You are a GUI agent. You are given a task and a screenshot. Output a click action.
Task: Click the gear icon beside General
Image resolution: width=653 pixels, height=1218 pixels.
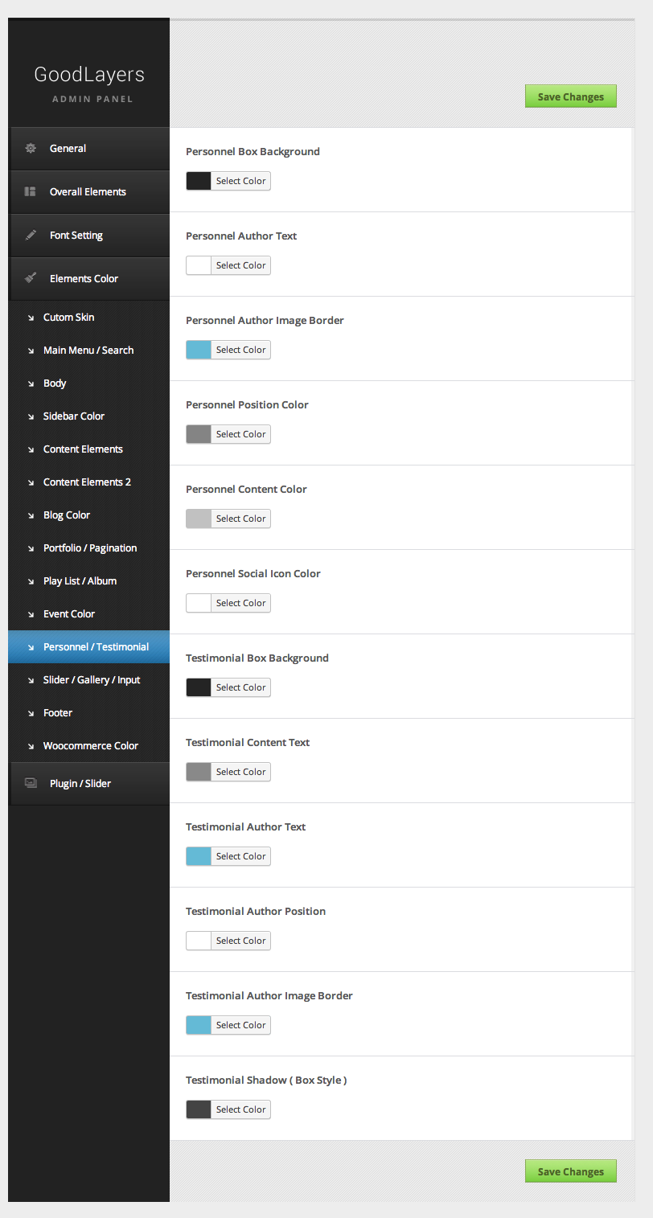[31, 148]
